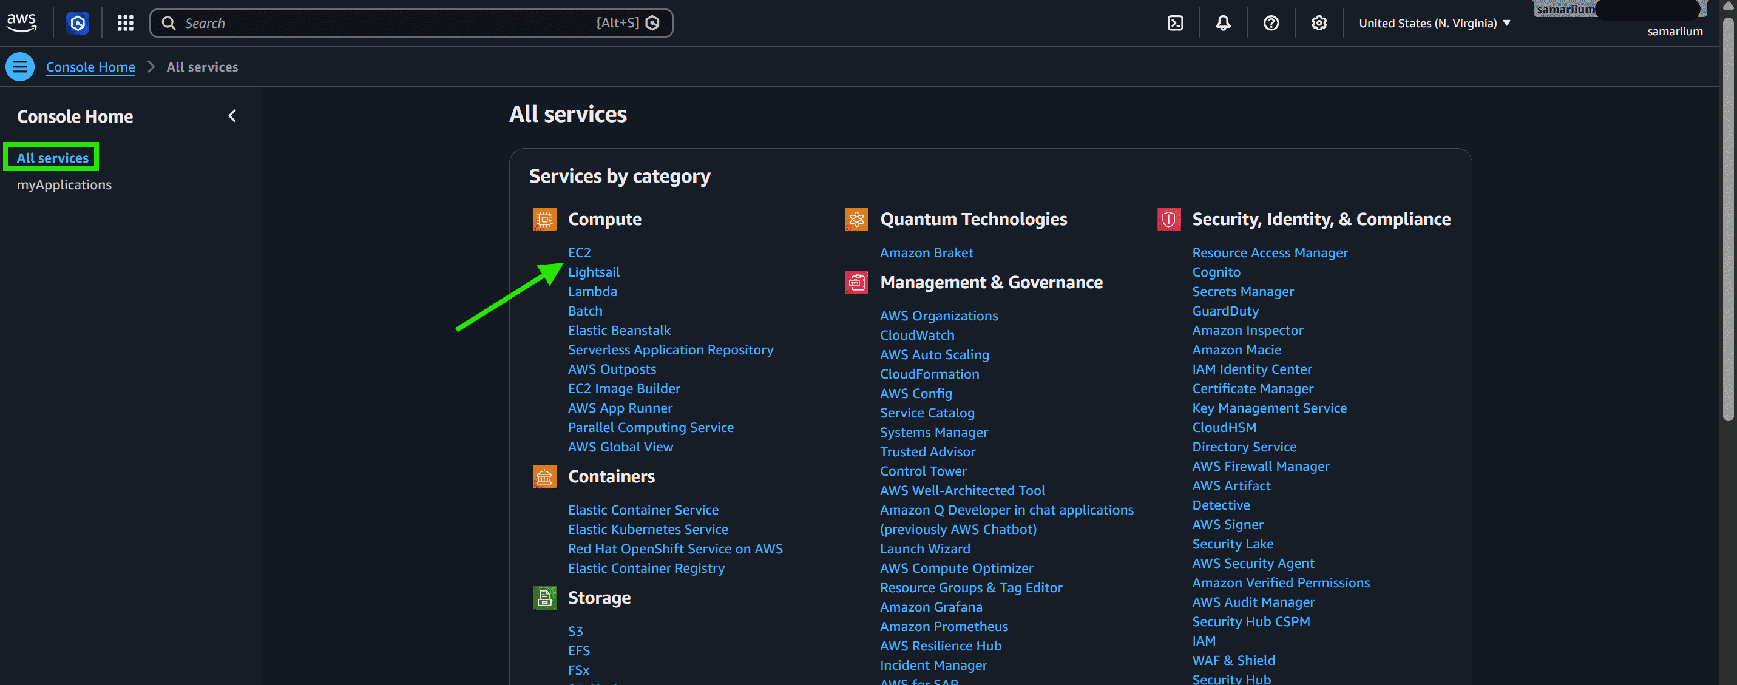Click the Amazon Q icon inside search box
The height and width of the screenshot is (685, 1737).
652,24
